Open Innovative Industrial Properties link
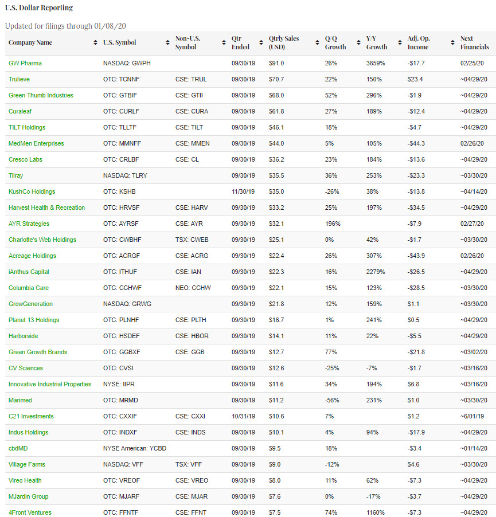Viewport: 496px width, 517px height. pyautogui.click(x=50, y=384)
